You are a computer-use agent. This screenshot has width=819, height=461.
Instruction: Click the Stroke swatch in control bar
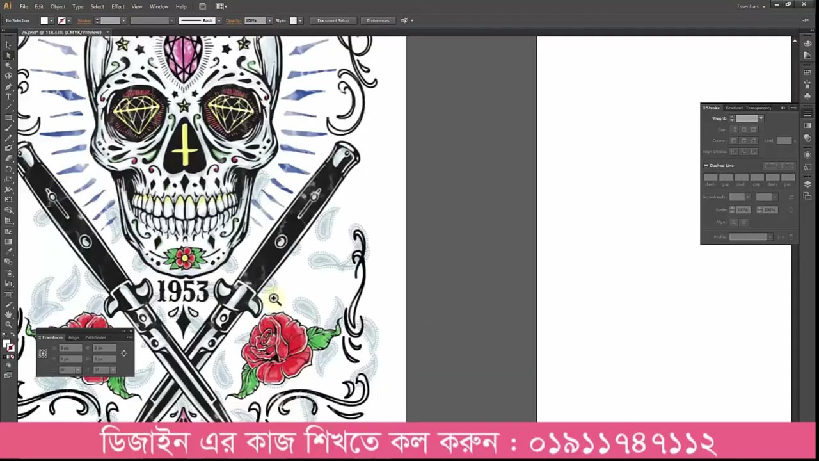click(61, 20)
